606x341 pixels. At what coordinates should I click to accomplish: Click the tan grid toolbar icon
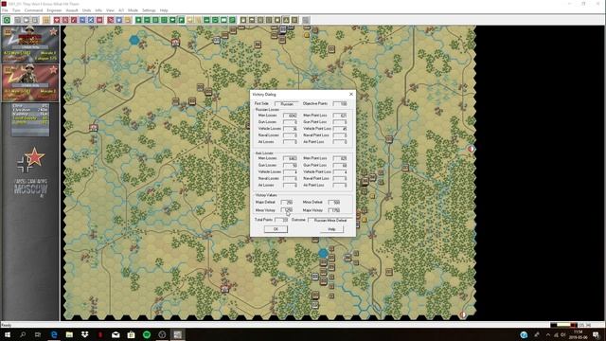tap(46, 20)
